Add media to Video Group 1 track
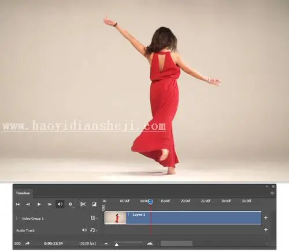The width and height of the screenshot is (289, 251). point(266,218)
